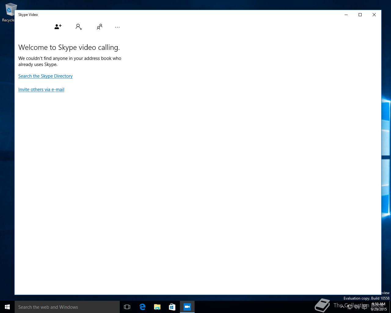Image resolution: width=391 pixels, height=313 pixels.
Task: Select the Skype Video taskbar icon
Action: click(187, 307)
